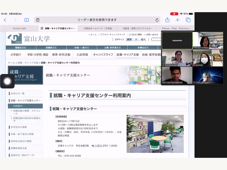The width and height of the screenshot is (227, 170).
Task: Open the ホーム top link
Action: pos(93,35)
